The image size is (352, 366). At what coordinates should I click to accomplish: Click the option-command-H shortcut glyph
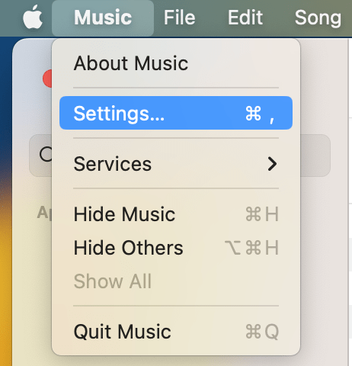[x=252, y=248]
